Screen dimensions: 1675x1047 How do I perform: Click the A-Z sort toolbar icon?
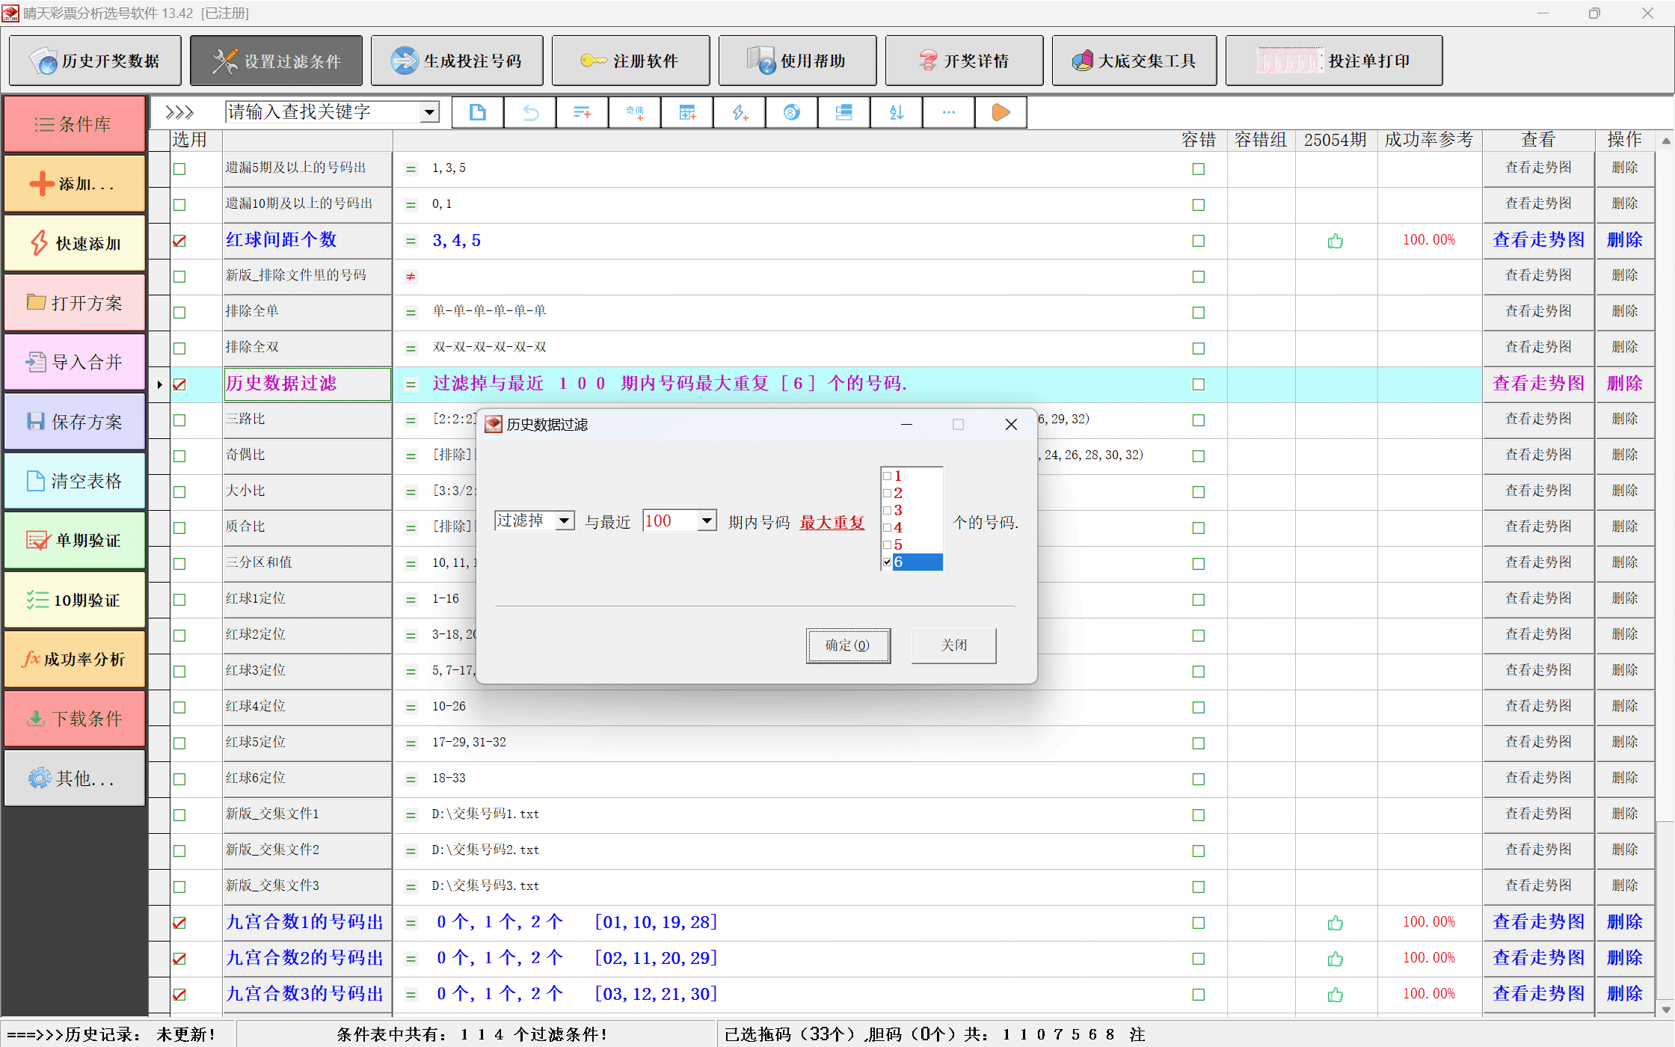tap(896, 113)
